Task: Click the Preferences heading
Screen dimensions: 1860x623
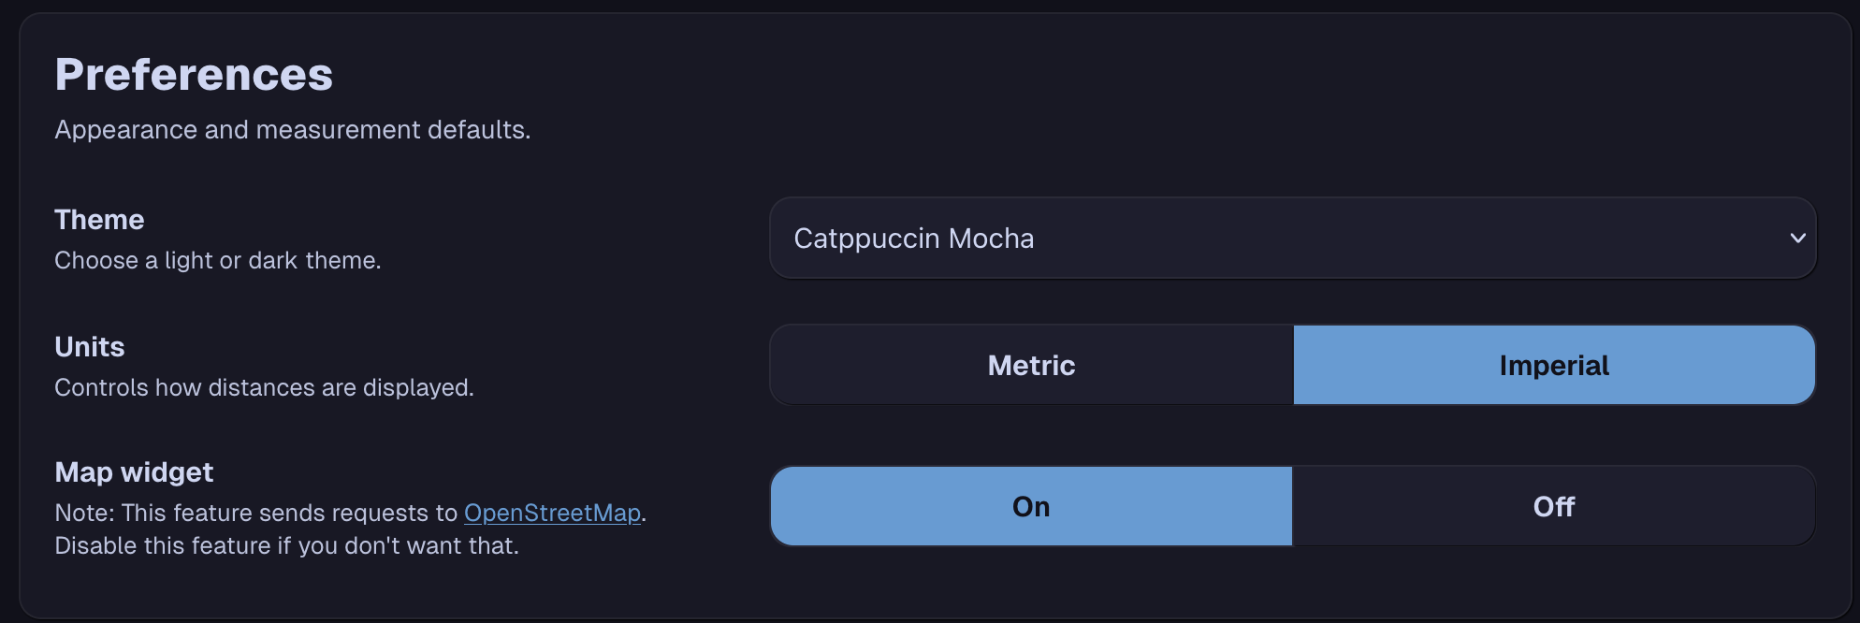Action: (194, 75)
